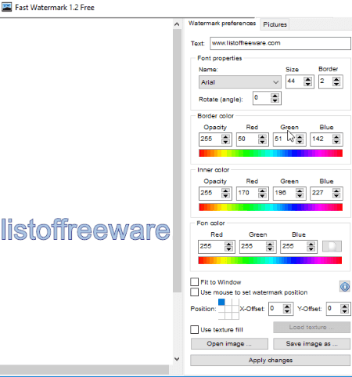Increase Rotate angle with up arrow
352x377 pixels.
click(275, 96)
